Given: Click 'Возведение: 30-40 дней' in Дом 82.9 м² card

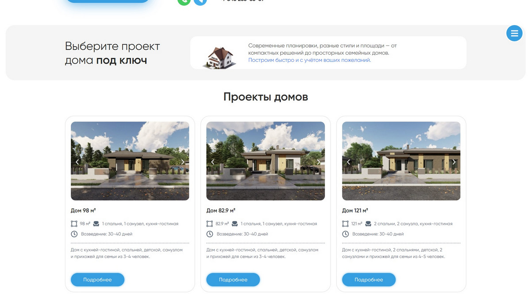Looking at the screenshot, I should click(242, 234).
